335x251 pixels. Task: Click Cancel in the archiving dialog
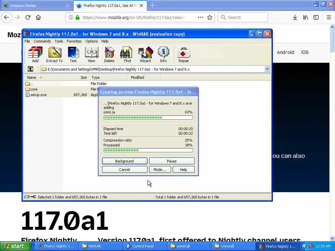(125, 170)
